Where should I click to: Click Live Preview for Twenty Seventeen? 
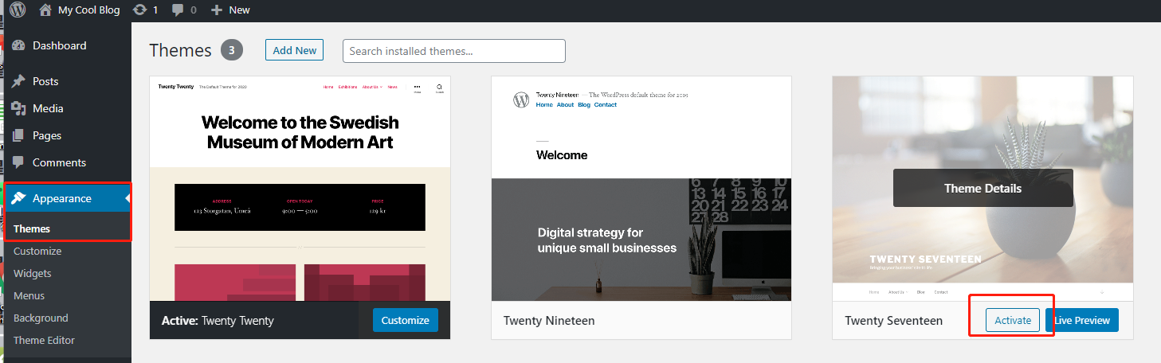(x=1082, y=320)
